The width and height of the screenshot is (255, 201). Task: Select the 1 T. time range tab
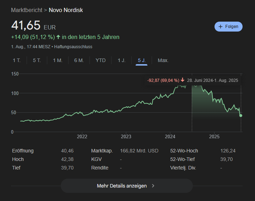pyautogui.click(x=17, y=60)
